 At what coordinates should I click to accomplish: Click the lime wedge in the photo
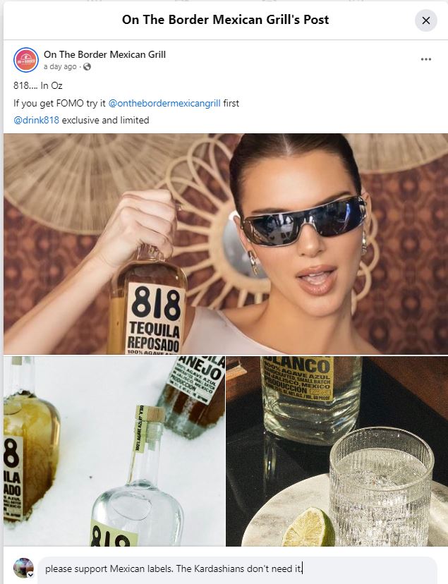(x=308, y=528)
